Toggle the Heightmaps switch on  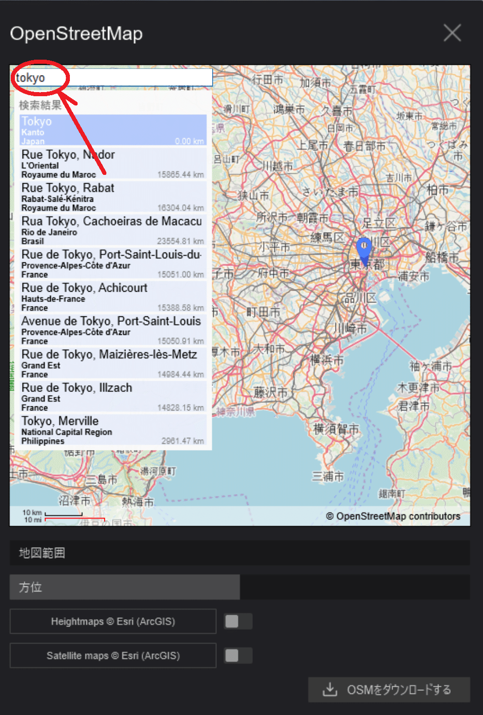238,621
